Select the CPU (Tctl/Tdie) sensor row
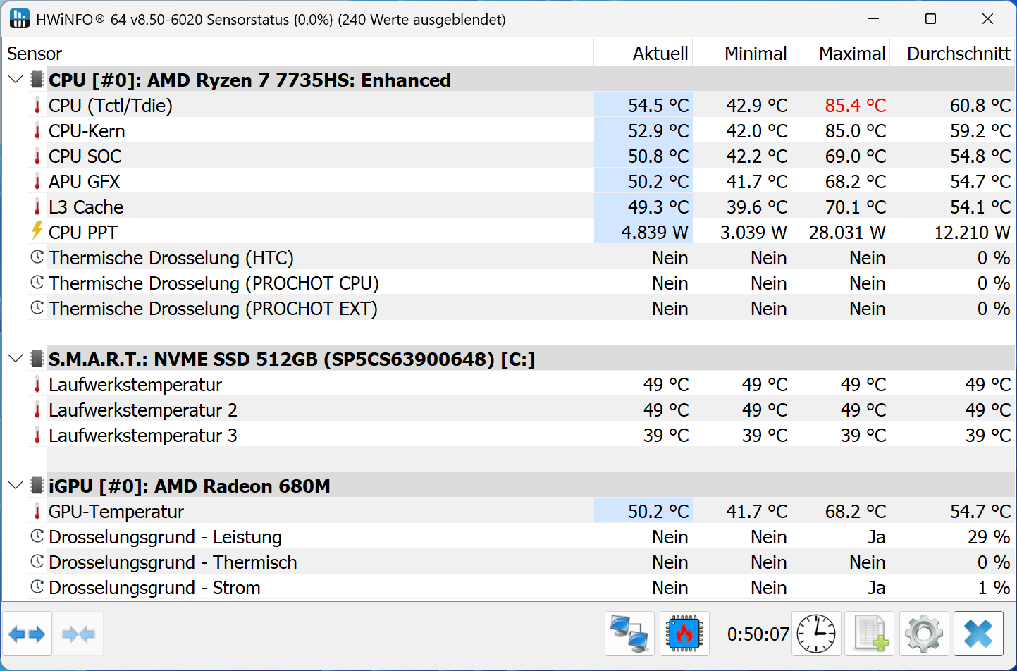The width and height of the screenshot is (1017, 671). coord(521,105)
